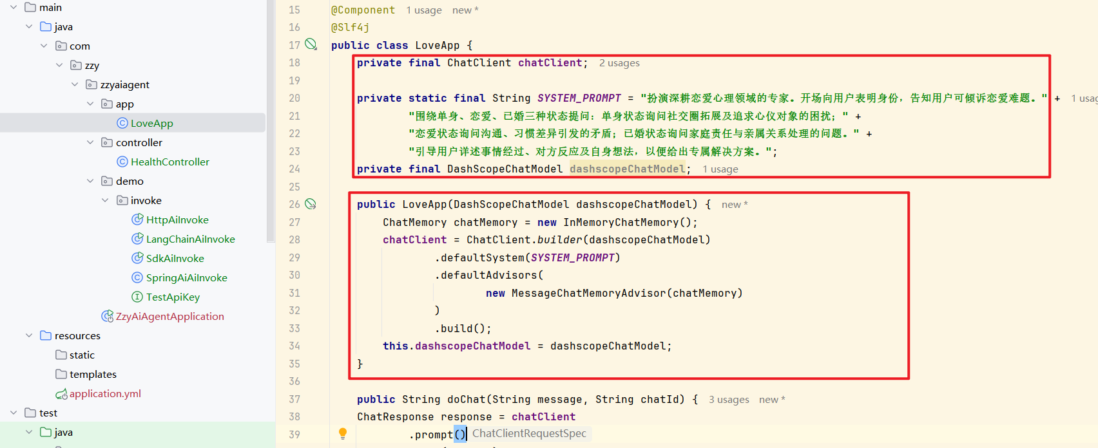Click the invoke package icon
The width and height of the screenshot is (1098, 448).
(122, 200)
